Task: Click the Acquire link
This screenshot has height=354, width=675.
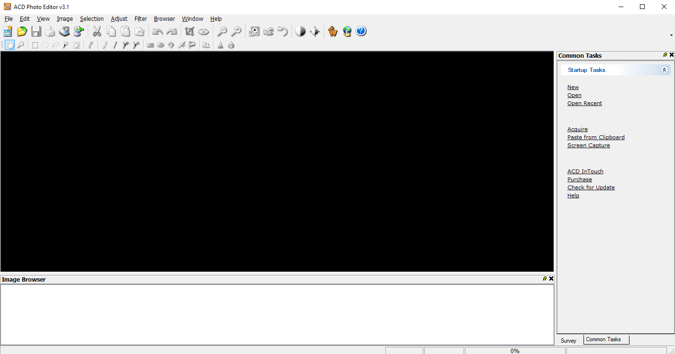Action: coord(577,129)
